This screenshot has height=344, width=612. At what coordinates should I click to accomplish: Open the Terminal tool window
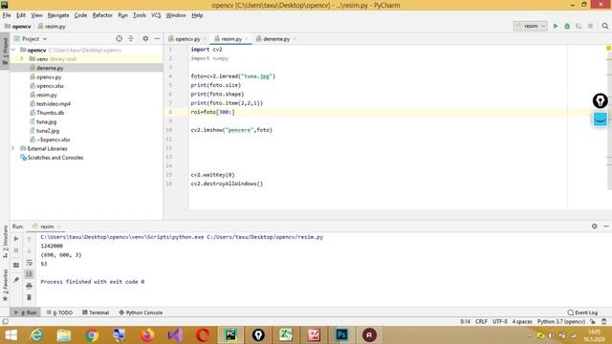click(96, 312)
